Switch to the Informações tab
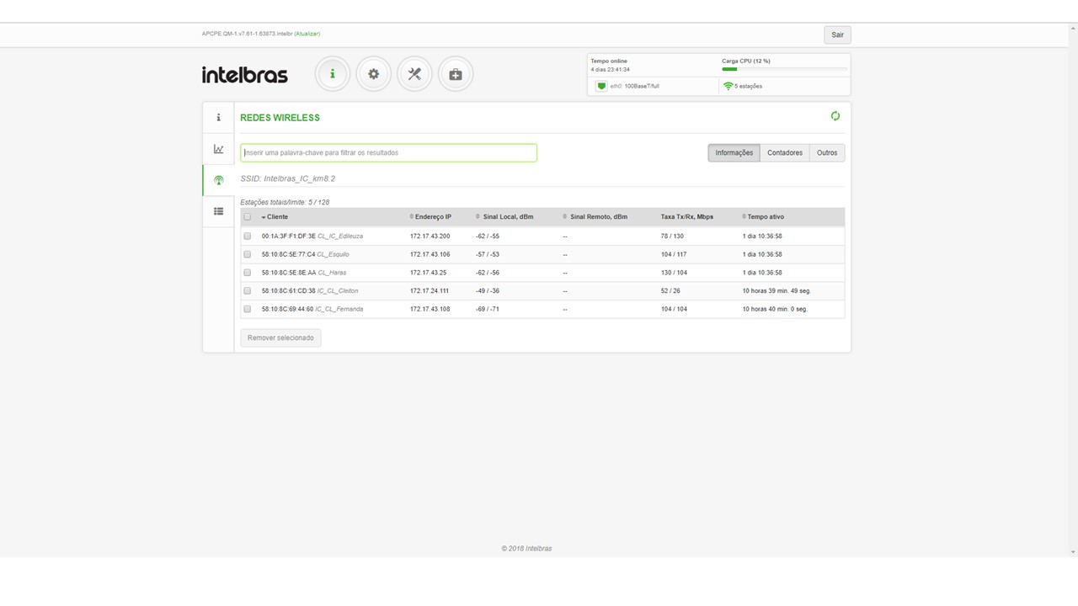 coord(734,153)
